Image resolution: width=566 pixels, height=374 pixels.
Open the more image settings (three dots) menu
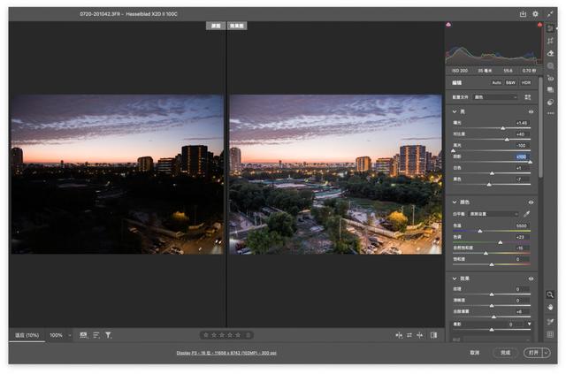550,113
